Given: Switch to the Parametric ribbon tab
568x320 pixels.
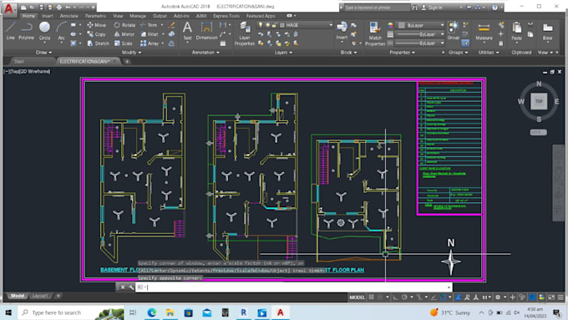Looking at the screenshot, I should (95, 16).
